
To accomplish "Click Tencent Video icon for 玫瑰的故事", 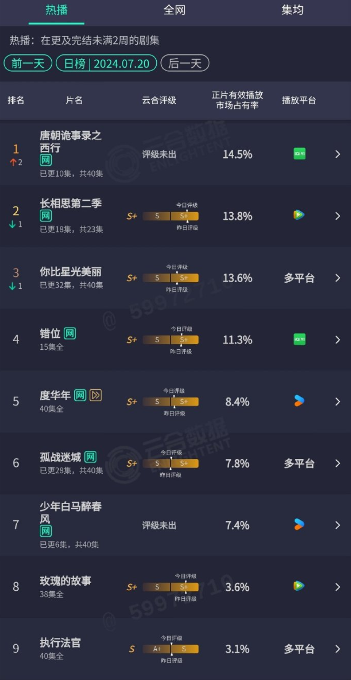I will pyautogui.click(x=299, y=586).
